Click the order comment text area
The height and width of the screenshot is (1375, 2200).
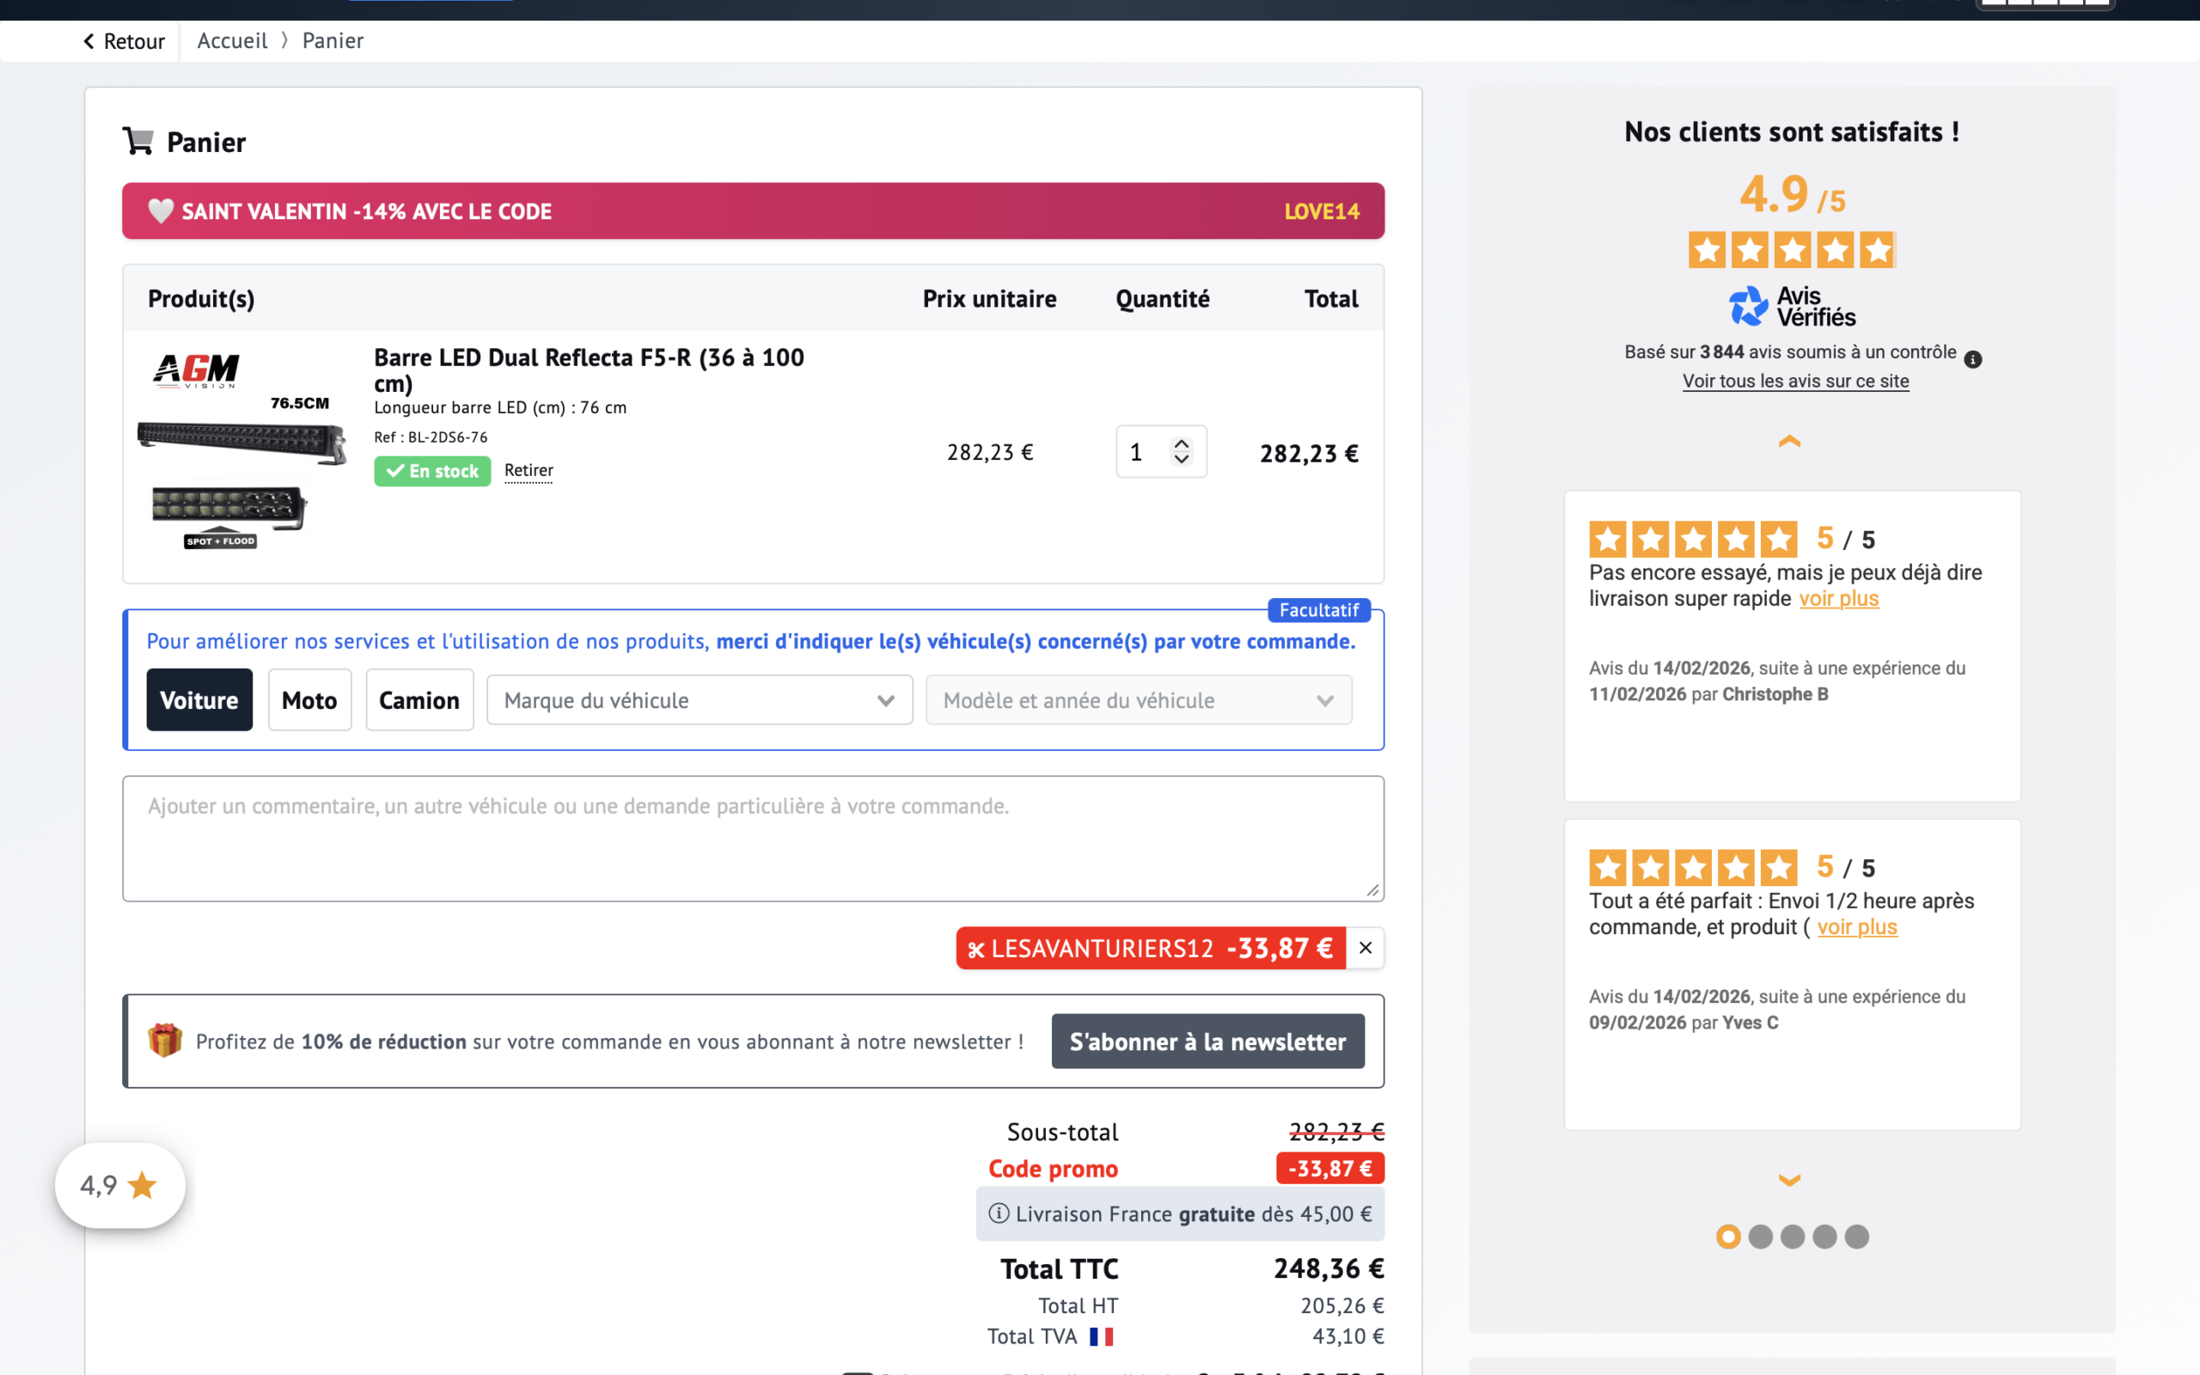click(x=753, y=838)
